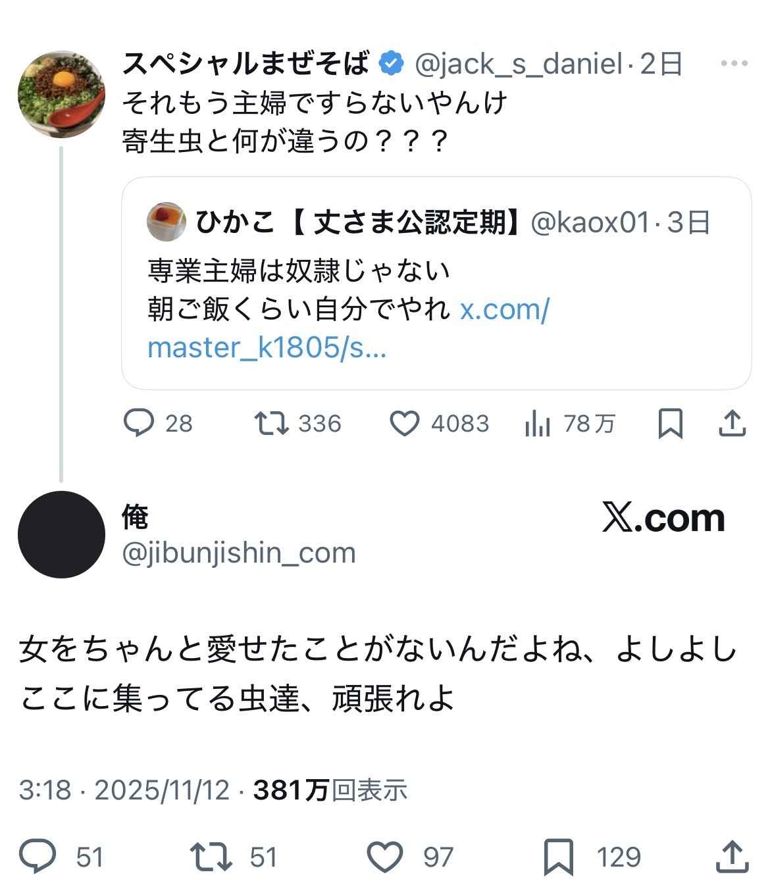Like the tweet with 4083 likes
Image resolution: width=770 pixels, height=887 pixels.
coord(404,423)
